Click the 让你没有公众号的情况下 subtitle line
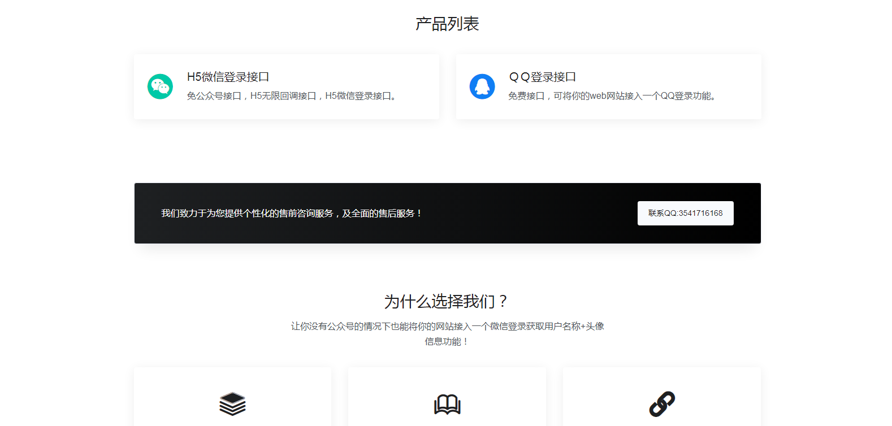Viewport: 892px width, 426px height. tap(447, 326)
